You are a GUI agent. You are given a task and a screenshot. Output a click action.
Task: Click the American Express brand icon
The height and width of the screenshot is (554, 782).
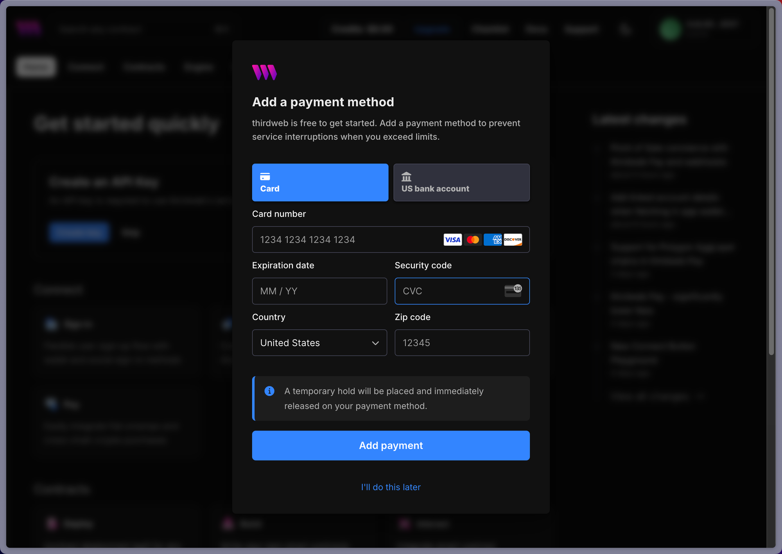(x=493, y=239)
